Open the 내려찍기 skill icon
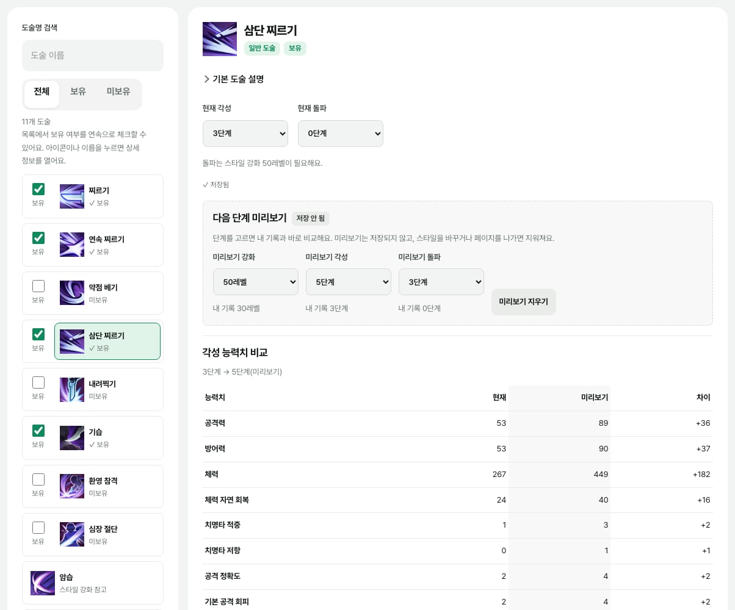This screenshot has width=735, height=610. 72,390
